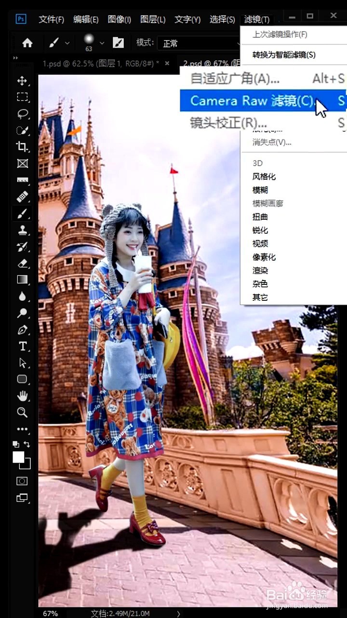This screenshot has width=347, height=618.
Task: Select the Crop tool
Action: (x=22, y=147)
